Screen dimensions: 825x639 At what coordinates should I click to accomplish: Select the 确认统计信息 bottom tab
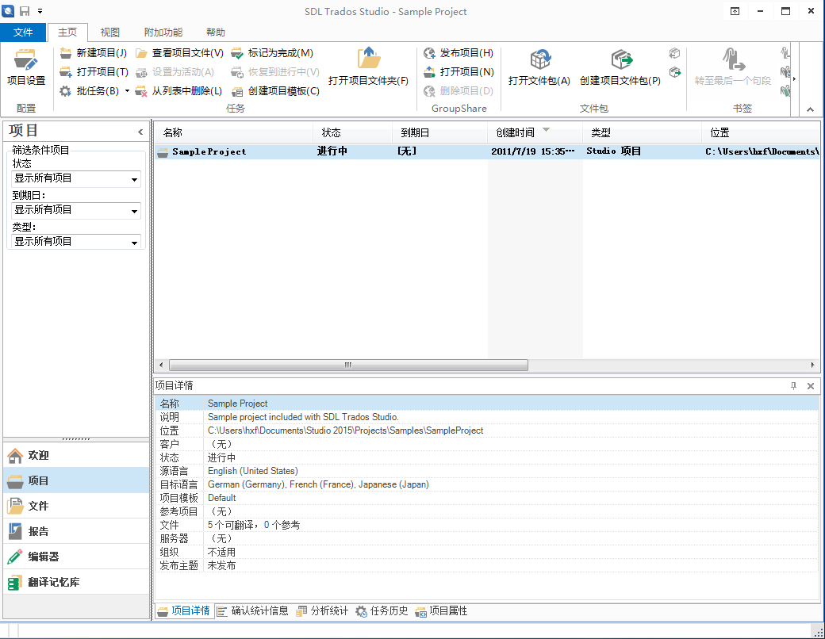(x=253, y=611)
